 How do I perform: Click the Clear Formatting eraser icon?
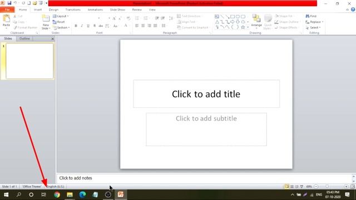128,18
